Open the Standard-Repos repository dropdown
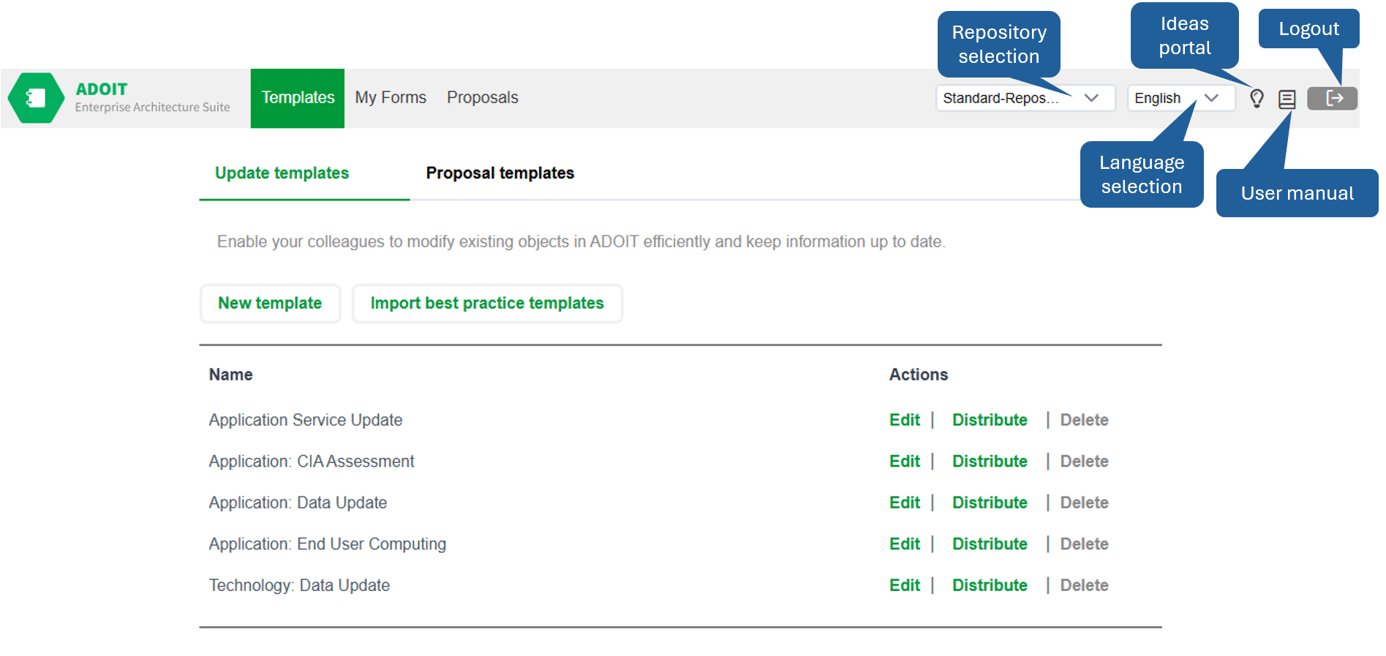 pyautogui.click(x=1025, y=98)
